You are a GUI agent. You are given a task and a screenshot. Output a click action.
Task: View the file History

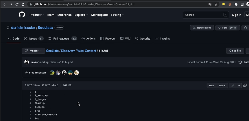(x=244, y=62)
